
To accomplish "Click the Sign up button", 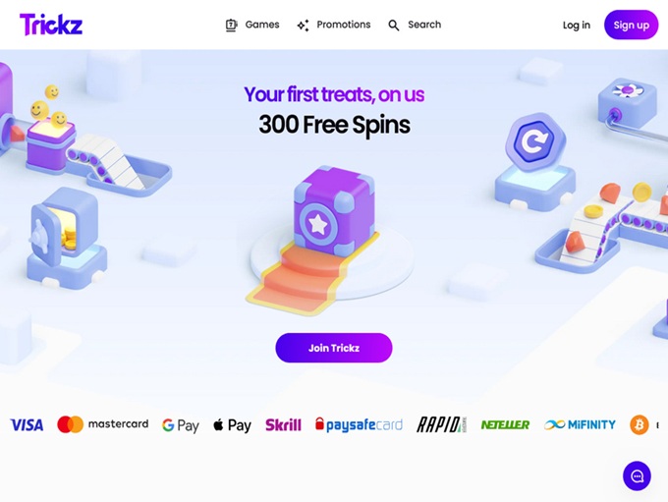I will tap(631, 26).
